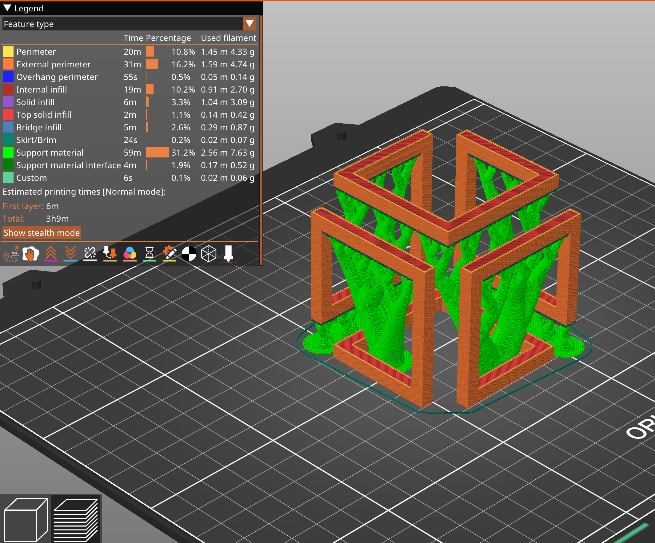Click the '0.29 m 0.87 g' bridge infill value
655x543 pixels.
[x=227, y=127]
